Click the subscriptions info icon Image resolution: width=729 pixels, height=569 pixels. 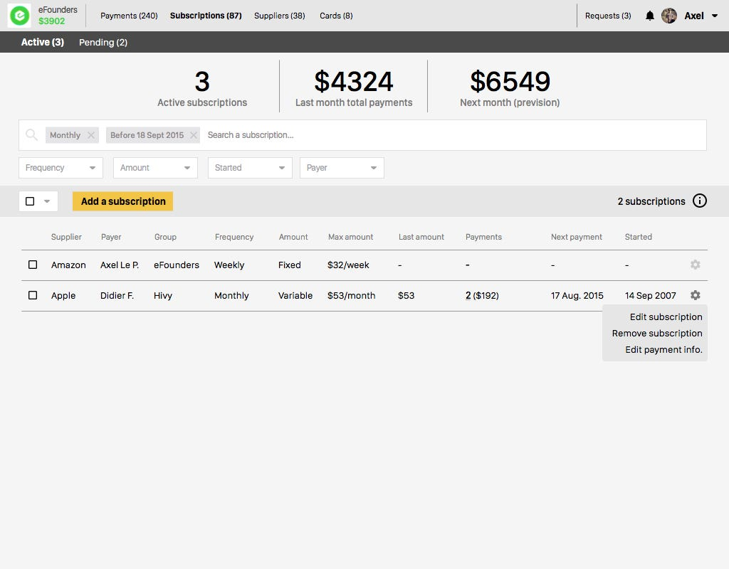(x=700, y=201)
